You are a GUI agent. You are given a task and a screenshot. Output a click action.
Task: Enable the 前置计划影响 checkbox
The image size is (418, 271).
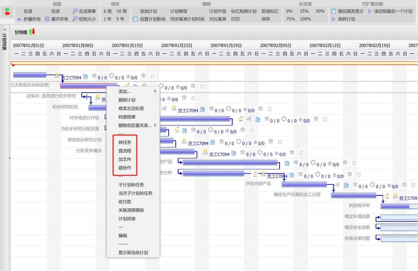point(135,19)
